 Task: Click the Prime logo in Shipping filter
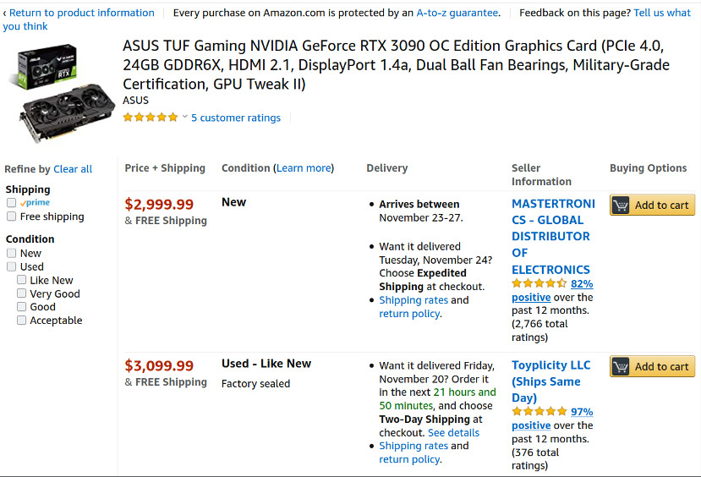tap(36, 203)
